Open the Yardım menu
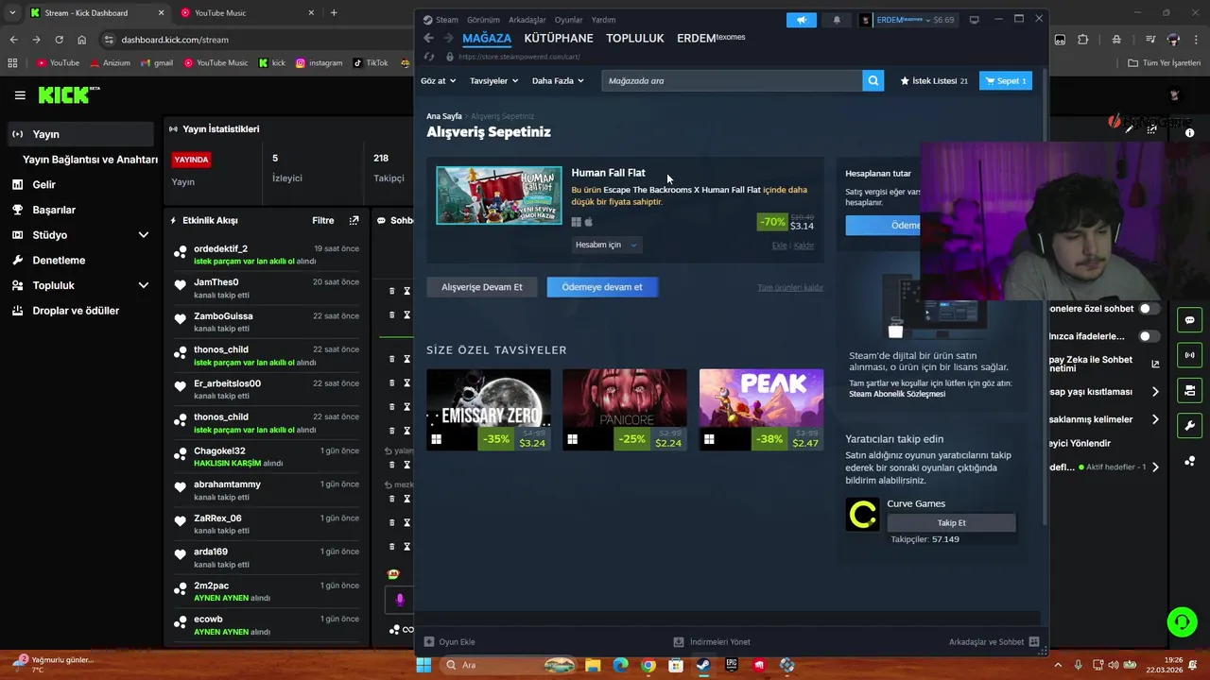 pos(603,20)
